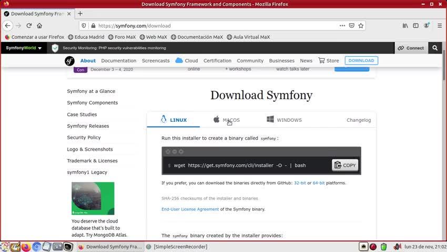Screen dimensions: 447x252
Task: Open Documentación MaX bookmark
Action: tap(197, 37)
